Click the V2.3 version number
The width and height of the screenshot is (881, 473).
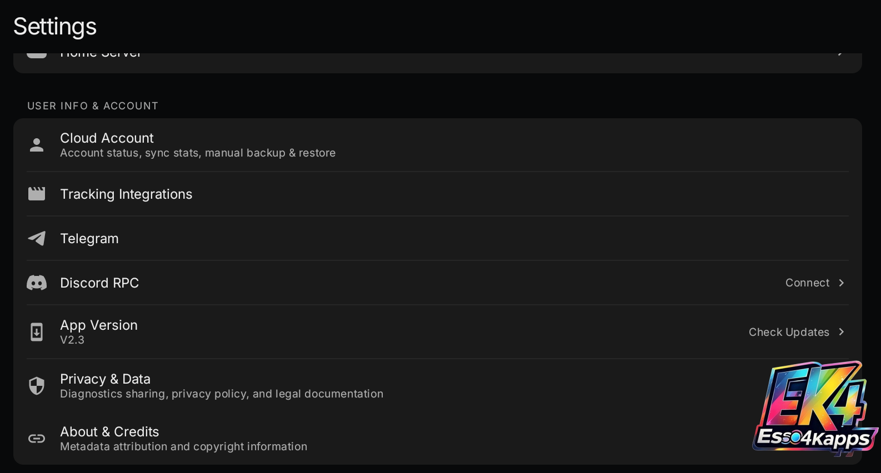[x=72, y=340]
